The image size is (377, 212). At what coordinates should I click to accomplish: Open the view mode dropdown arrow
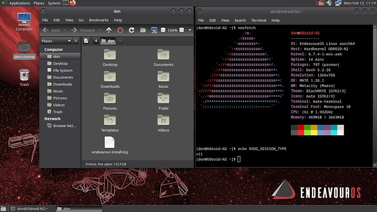point(190,30)
